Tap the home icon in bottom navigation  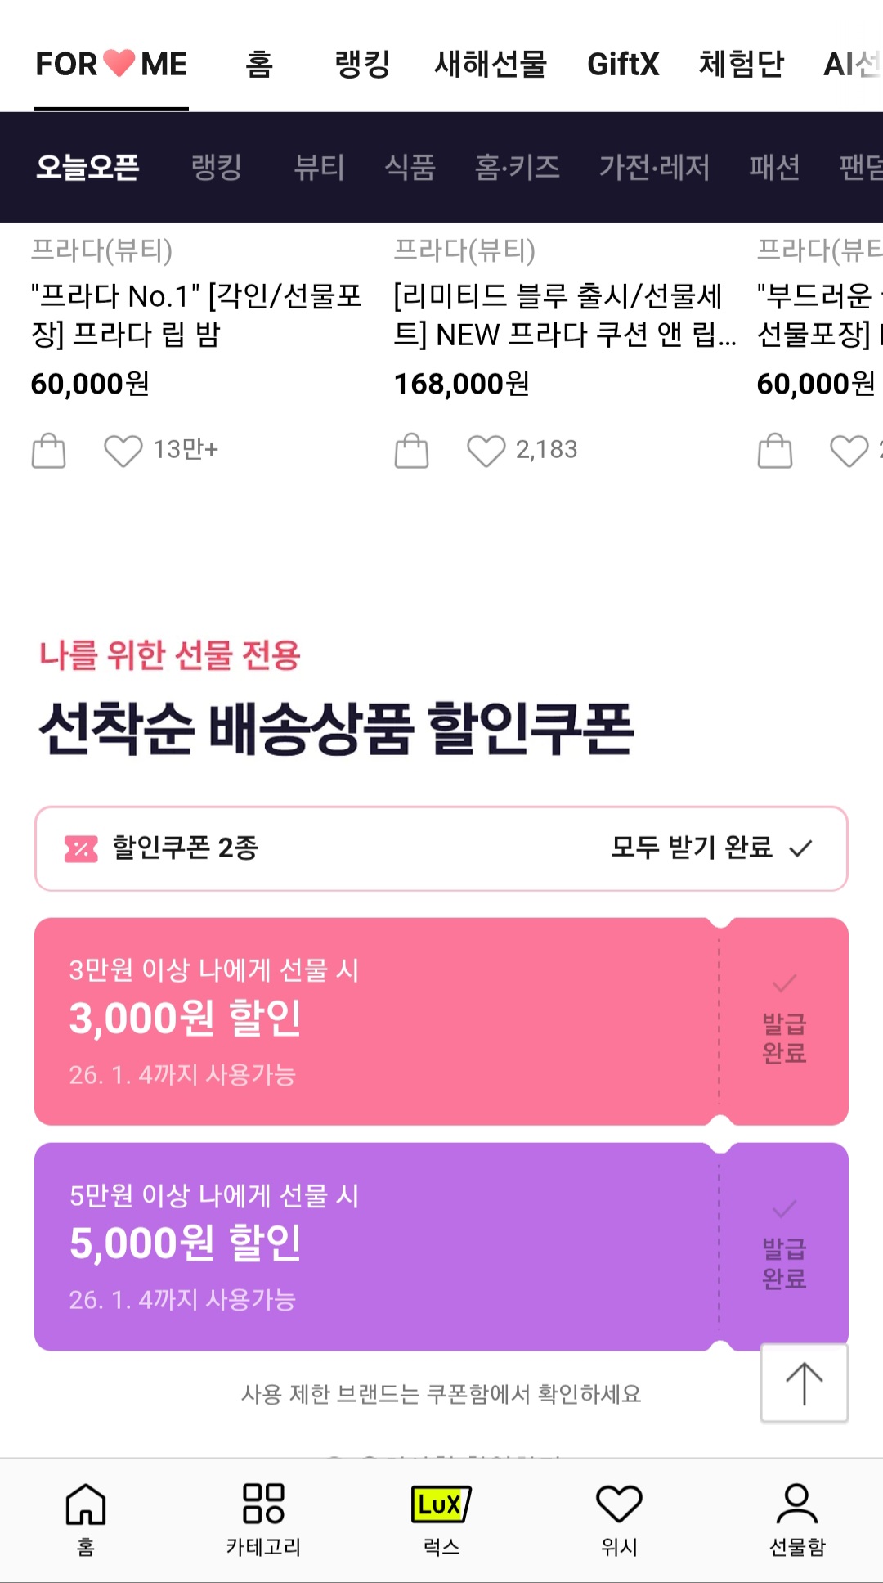[x=86, y=1518]
